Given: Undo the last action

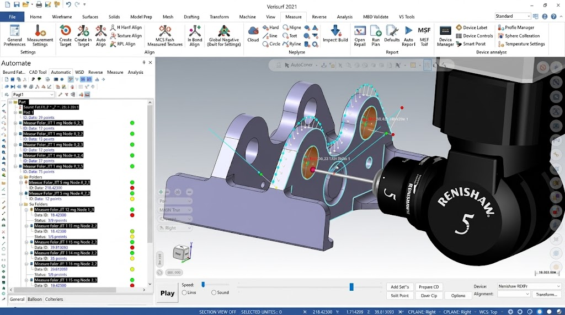Looking at the screenshot, I should pyautogui.click(x=68, y=4).
